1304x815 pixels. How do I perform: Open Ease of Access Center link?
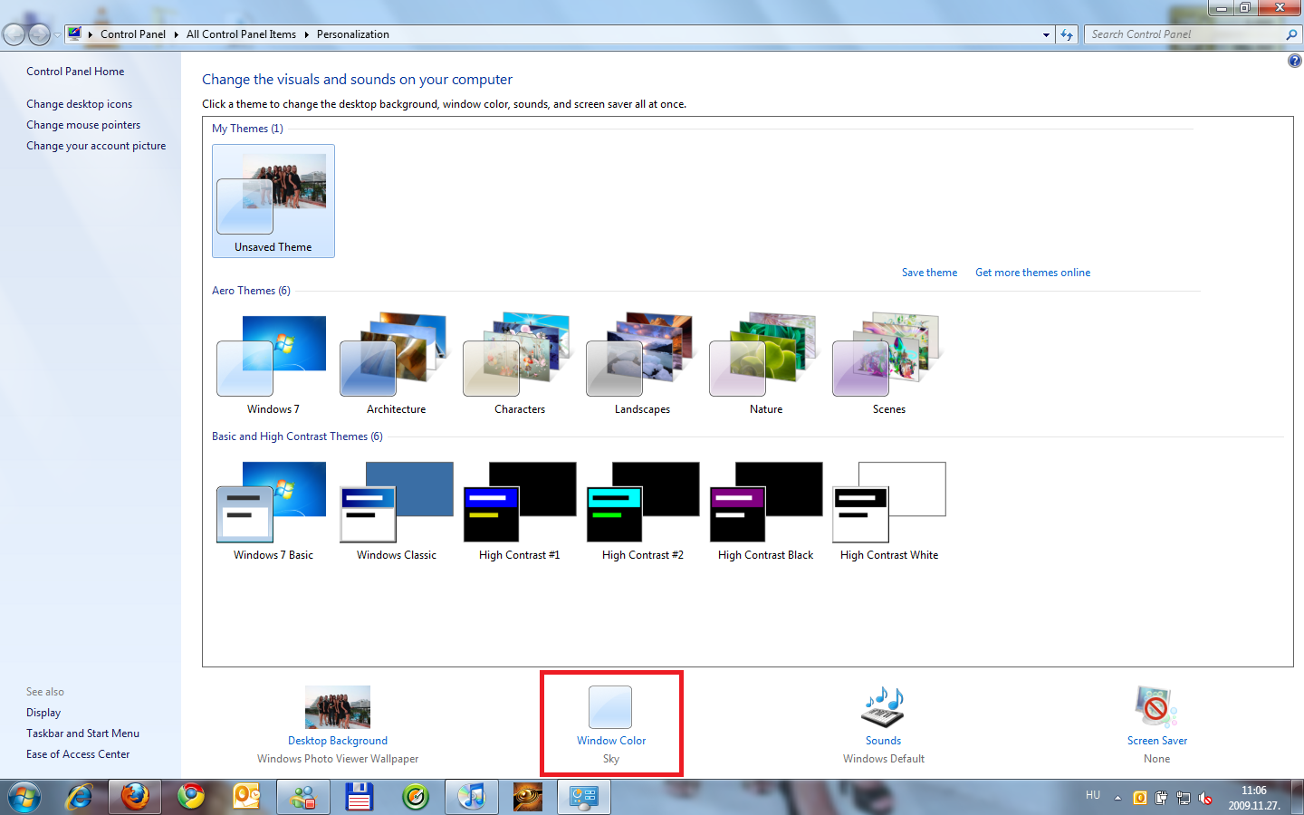[78, 754]
